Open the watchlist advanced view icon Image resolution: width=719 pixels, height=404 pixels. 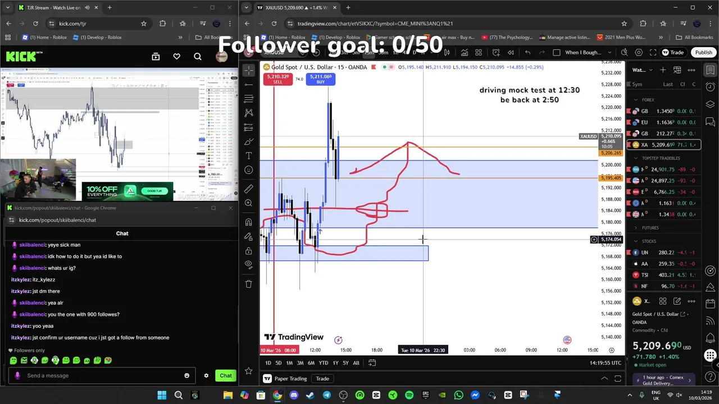click(x=677, y=70)
